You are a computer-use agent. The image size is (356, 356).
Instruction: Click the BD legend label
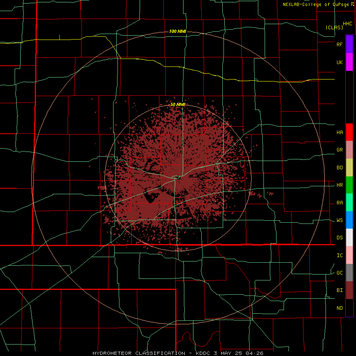tap(339, 168)
